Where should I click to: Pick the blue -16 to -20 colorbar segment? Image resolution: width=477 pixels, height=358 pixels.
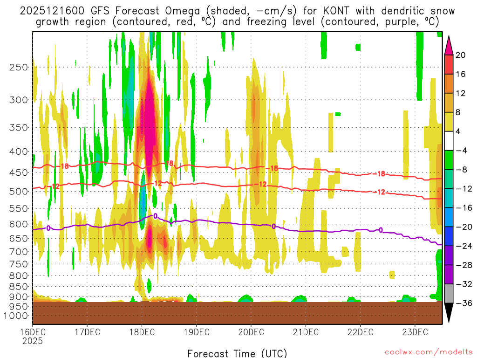point(449,217)
